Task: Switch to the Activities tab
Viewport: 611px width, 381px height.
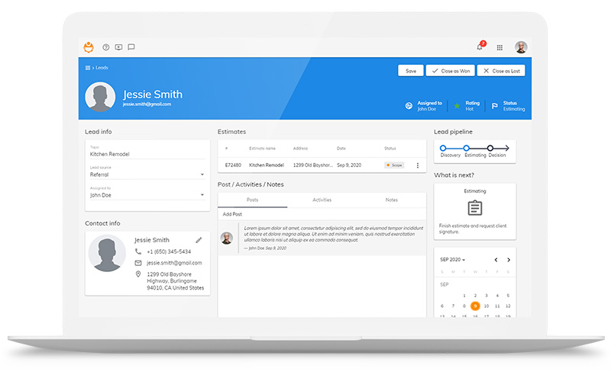Action: tap(322, 200)
